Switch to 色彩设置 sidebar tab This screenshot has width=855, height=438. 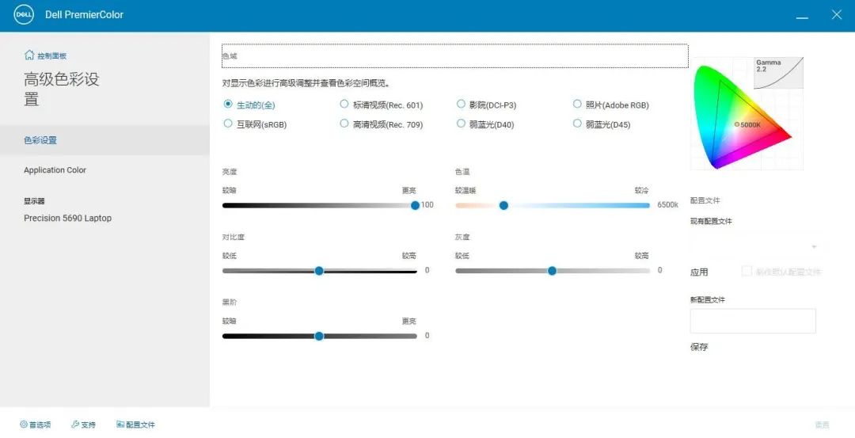[x=104, y=140]
